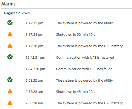Click the 12:43:26 pm timestamp
This screenshot has width=132, height=109.
35,69
